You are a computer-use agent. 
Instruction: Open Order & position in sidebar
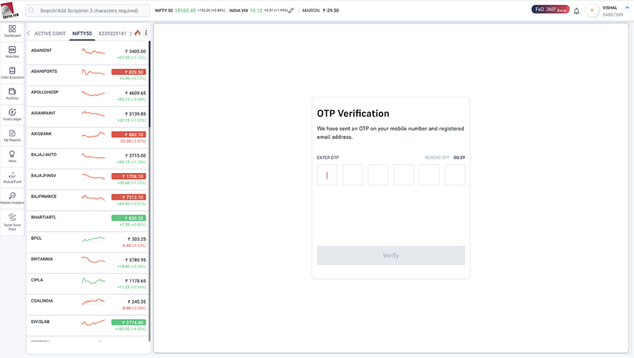12,73
